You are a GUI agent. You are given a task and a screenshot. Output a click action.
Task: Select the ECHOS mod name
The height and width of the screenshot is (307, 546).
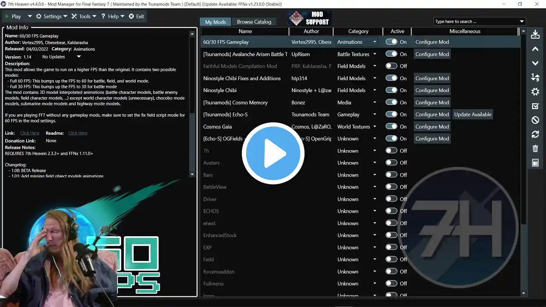pos(211,211)
